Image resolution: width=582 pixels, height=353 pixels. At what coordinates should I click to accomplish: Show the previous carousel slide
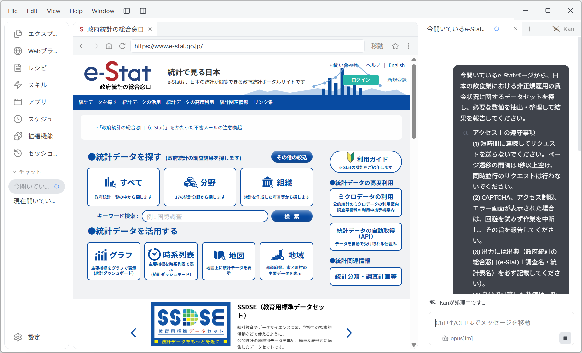133,333
